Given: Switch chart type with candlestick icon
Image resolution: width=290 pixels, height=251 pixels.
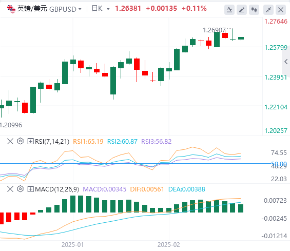Looking at the screenshot, I should point(254,10).
